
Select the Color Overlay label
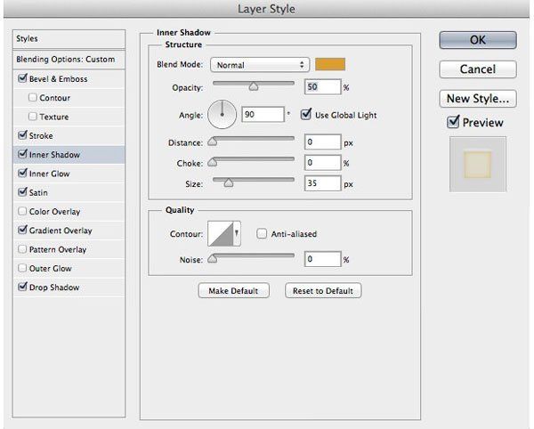[x=54, y=212]
